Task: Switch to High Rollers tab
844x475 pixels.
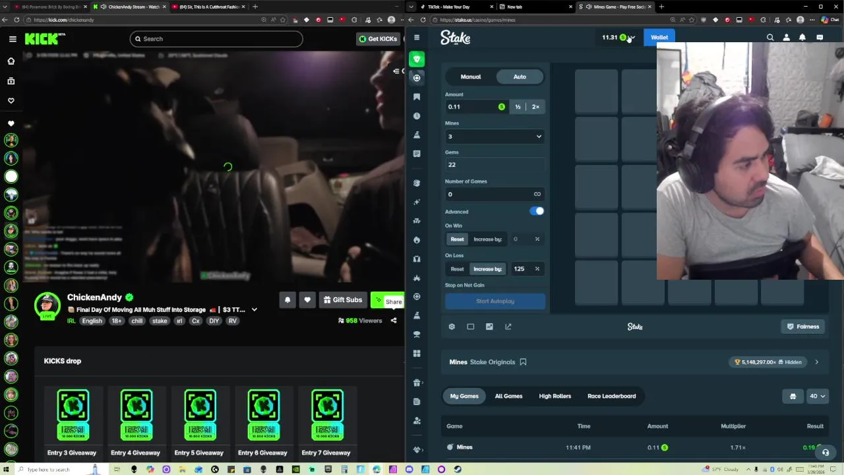Action: coord(555,396)
